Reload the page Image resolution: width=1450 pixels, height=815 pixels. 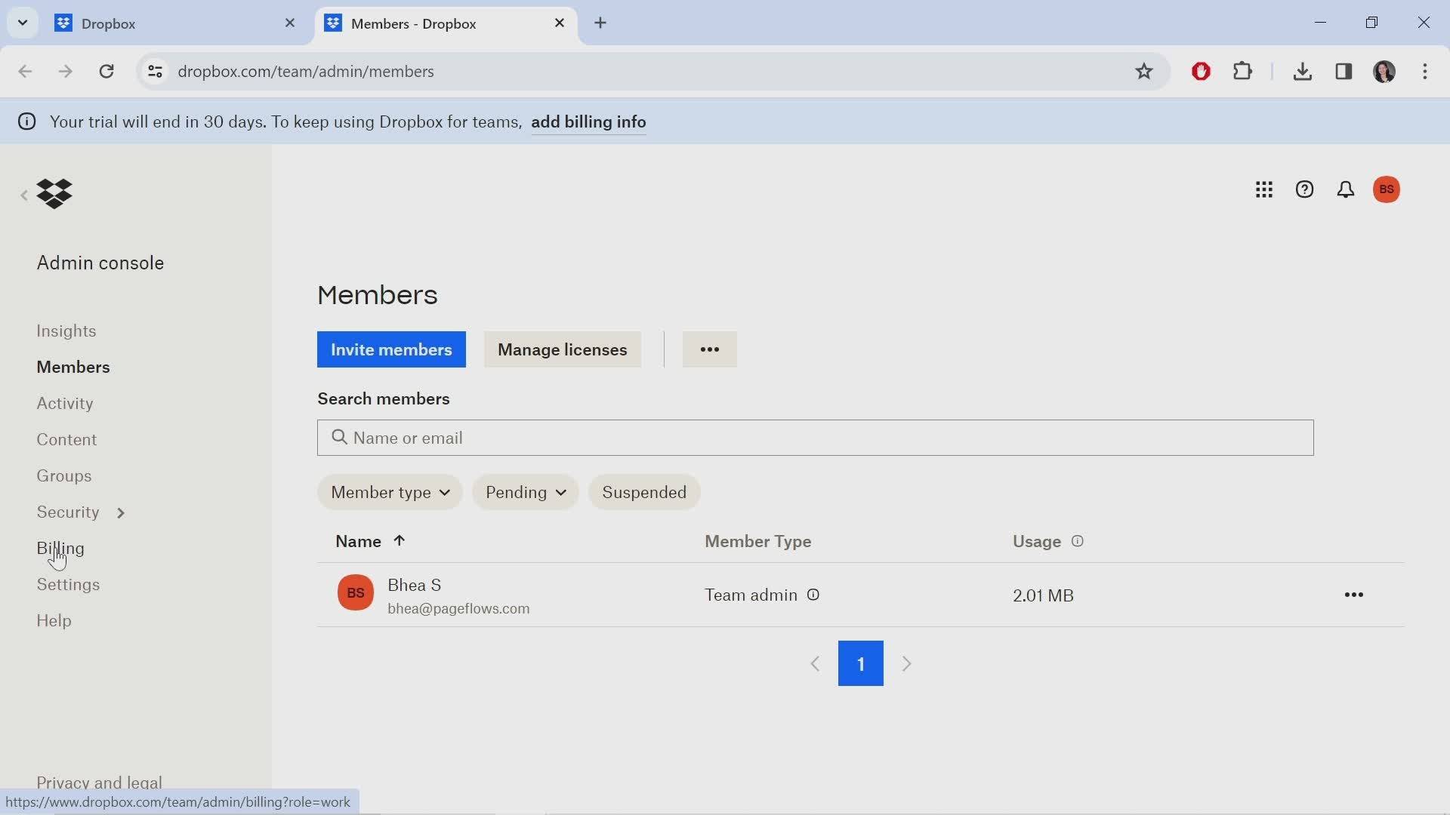click(106, 72)
